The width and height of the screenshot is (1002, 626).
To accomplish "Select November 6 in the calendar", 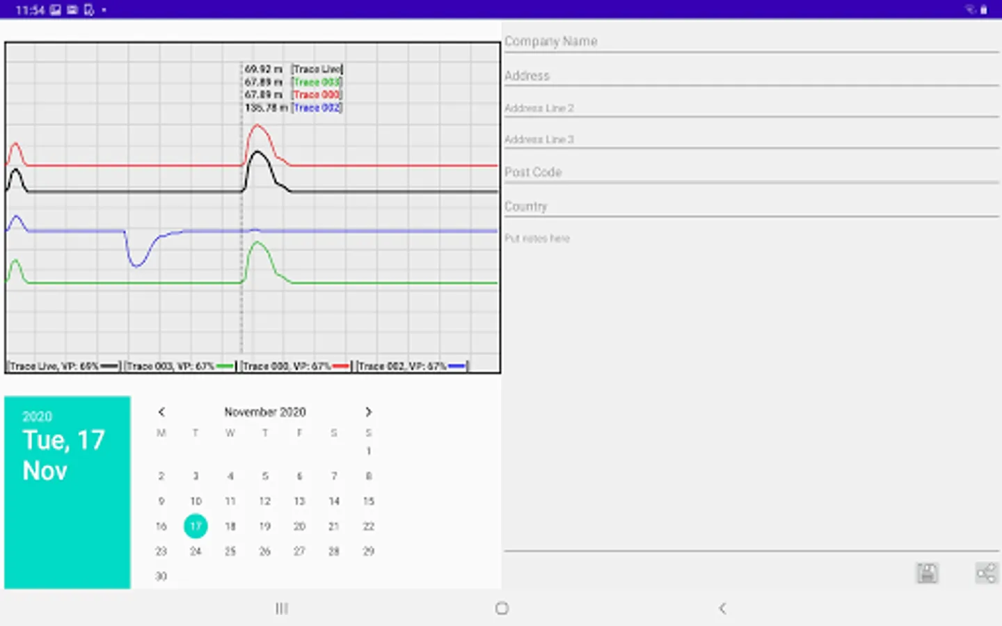I will (x=299, y=476).
